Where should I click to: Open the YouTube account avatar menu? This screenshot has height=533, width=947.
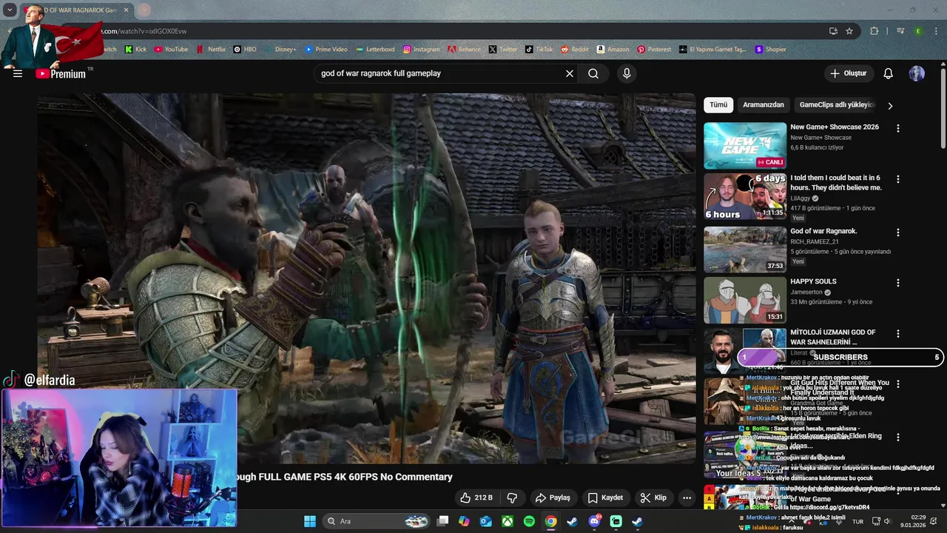click(917, 73)
